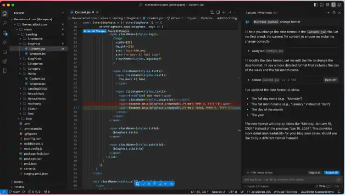
Task: Click Add Docstring action
Action: [227, 18]
